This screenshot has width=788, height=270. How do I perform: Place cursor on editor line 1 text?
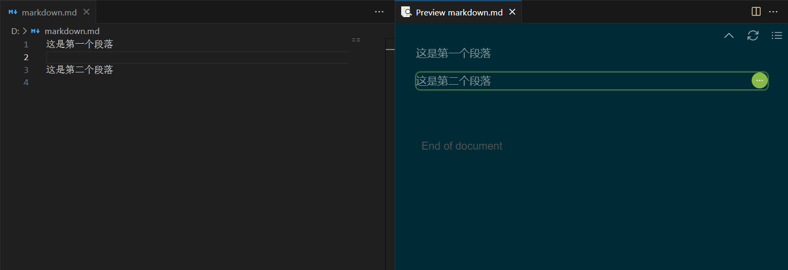pos(80,44)
